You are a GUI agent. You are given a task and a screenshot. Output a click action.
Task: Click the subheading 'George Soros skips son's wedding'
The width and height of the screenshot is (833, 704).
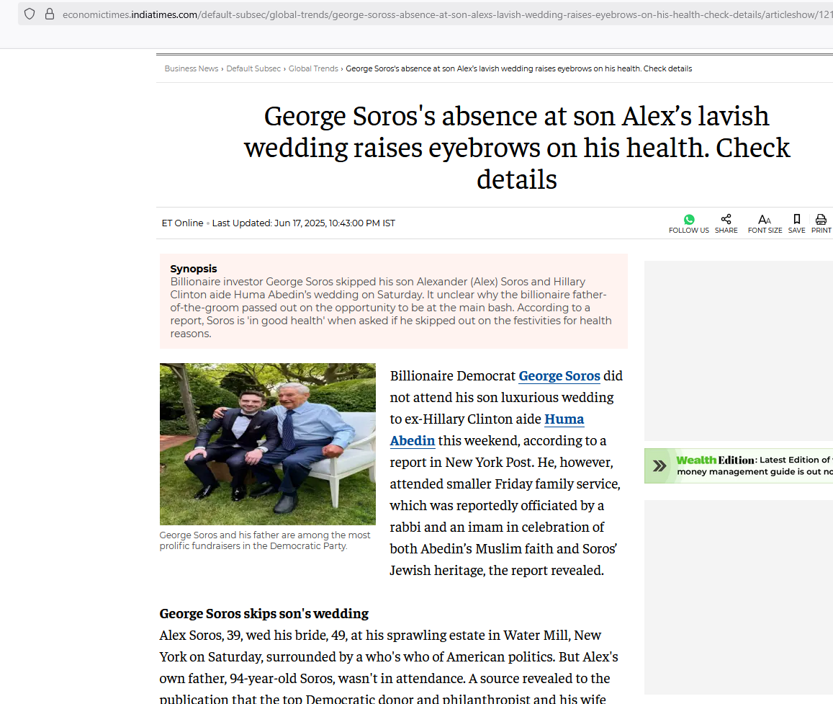click(264, 614)
